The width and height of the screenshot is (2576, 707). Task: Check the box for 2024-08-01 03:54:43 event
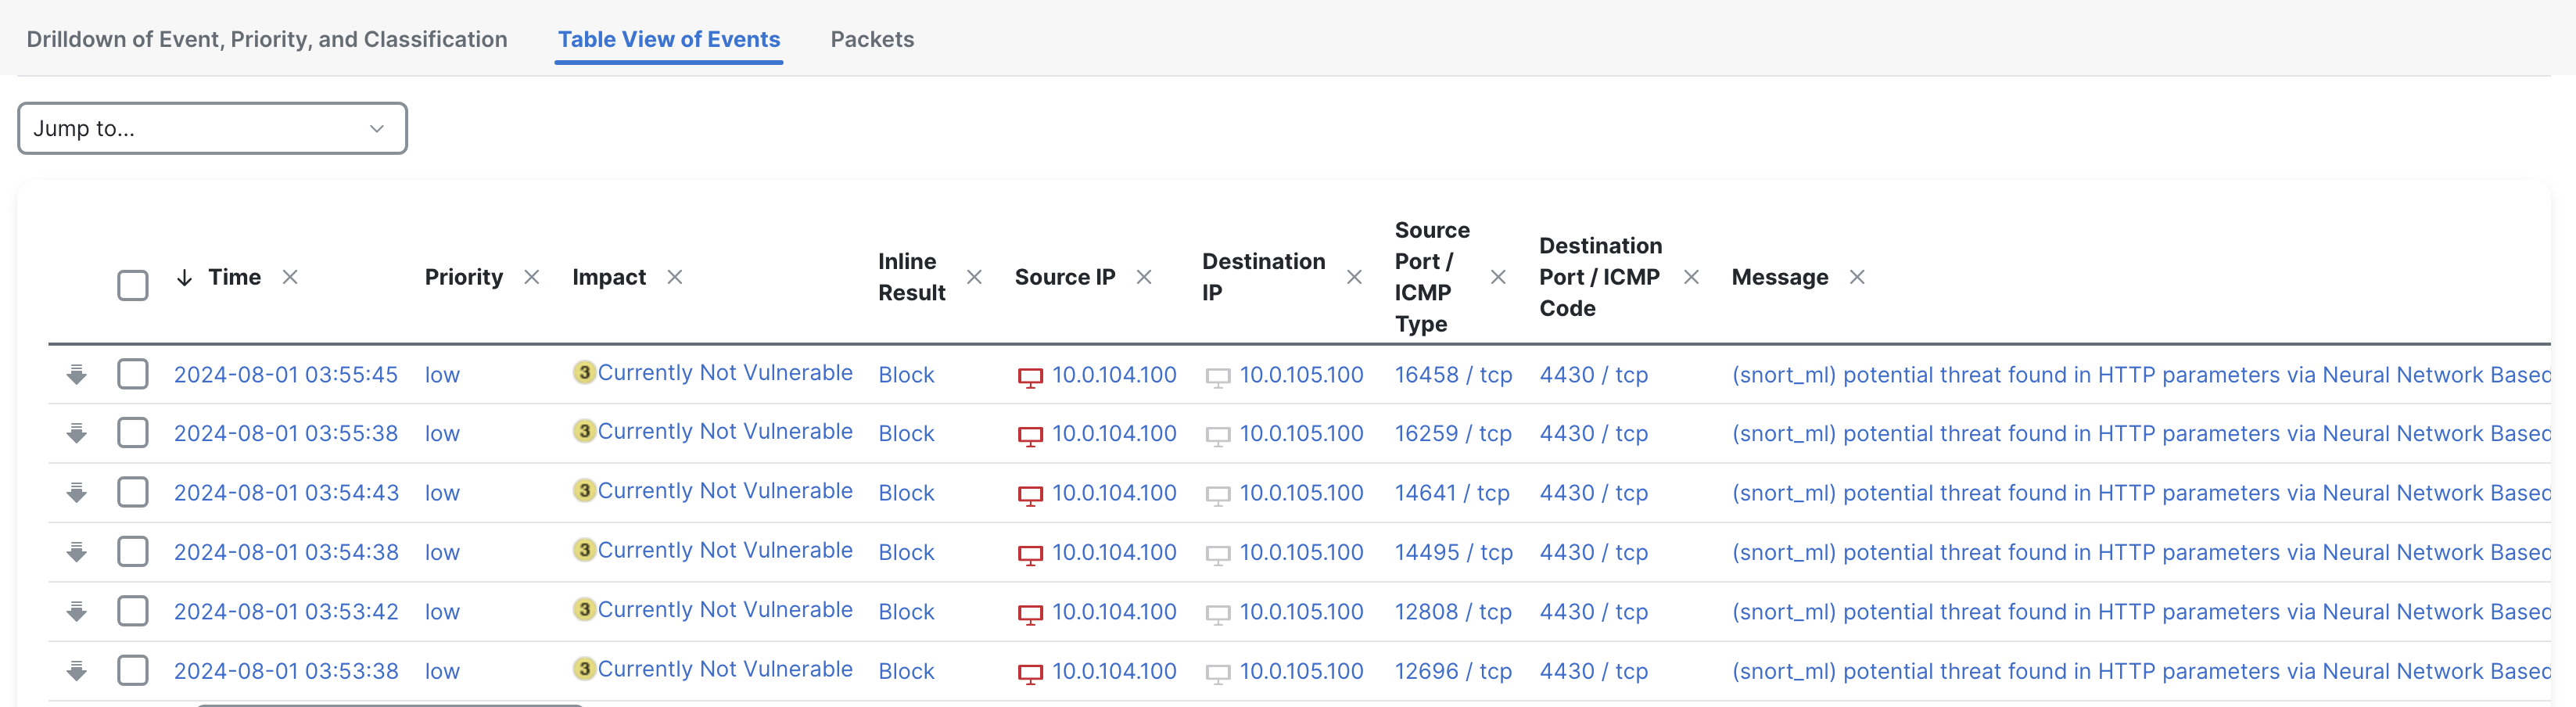(x=133, y=492)
